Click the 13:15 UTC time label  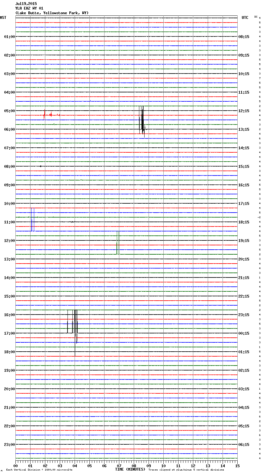[x=244, y=129]
